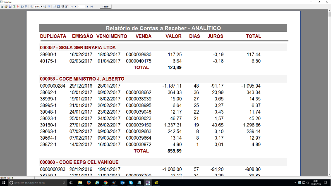Click the total -1.095,94
331x186 pixels.
251,86
